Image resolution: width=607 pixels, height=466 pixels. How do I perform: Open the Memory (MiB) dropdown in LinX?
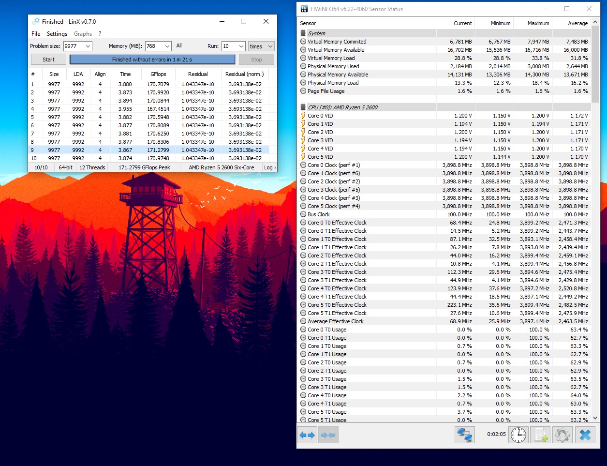click(x=167, y=46)
